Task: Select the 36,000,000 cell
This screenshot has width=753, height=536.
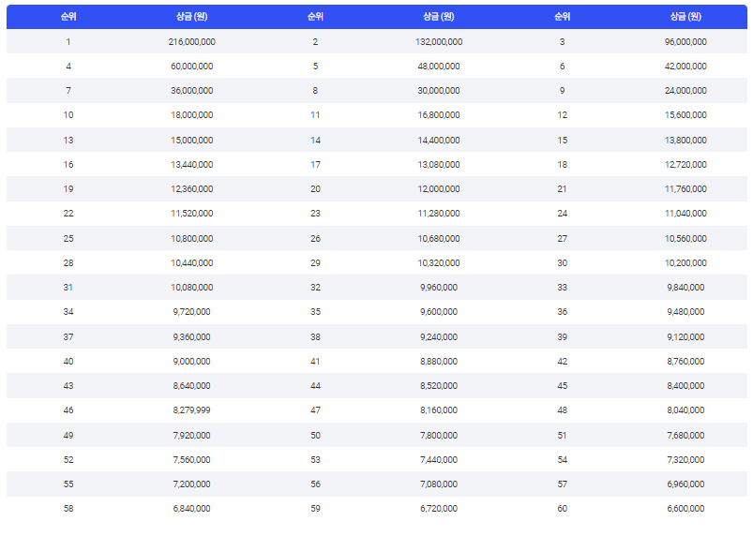Action: (x=191, y=91)
